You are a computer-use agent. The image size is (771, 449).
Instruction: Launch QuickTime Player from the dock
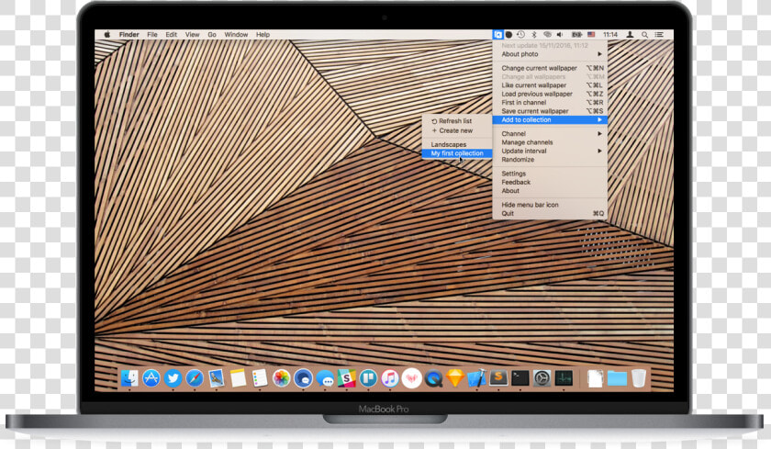click(433, 378)
